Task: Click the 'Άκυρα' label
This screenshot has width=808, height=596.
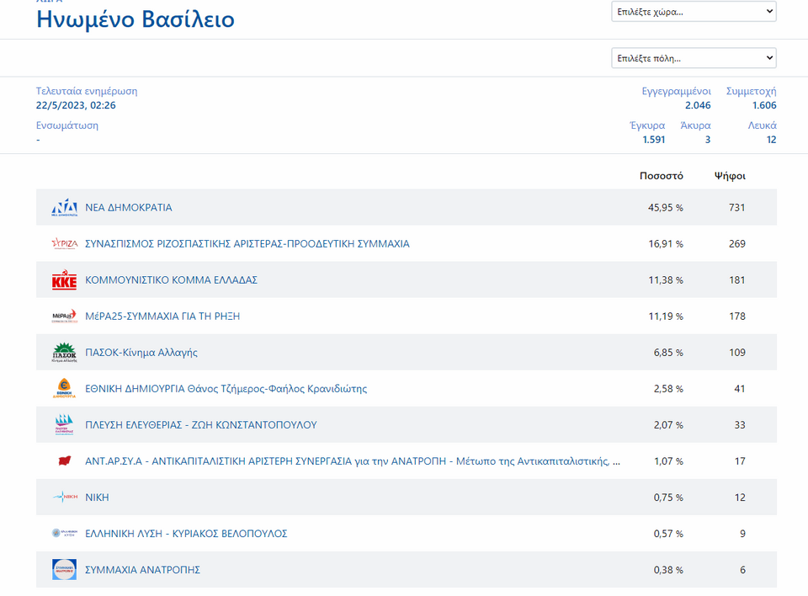Action: 695,125
